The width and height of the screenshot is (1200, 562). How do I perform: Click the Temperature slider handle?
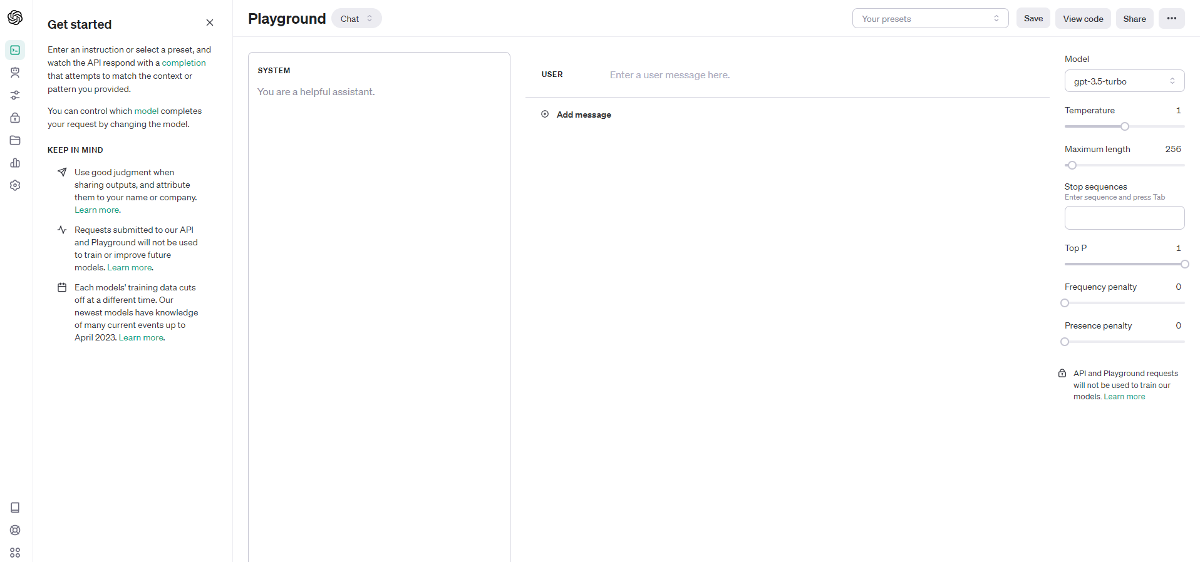pos(1125,126)
